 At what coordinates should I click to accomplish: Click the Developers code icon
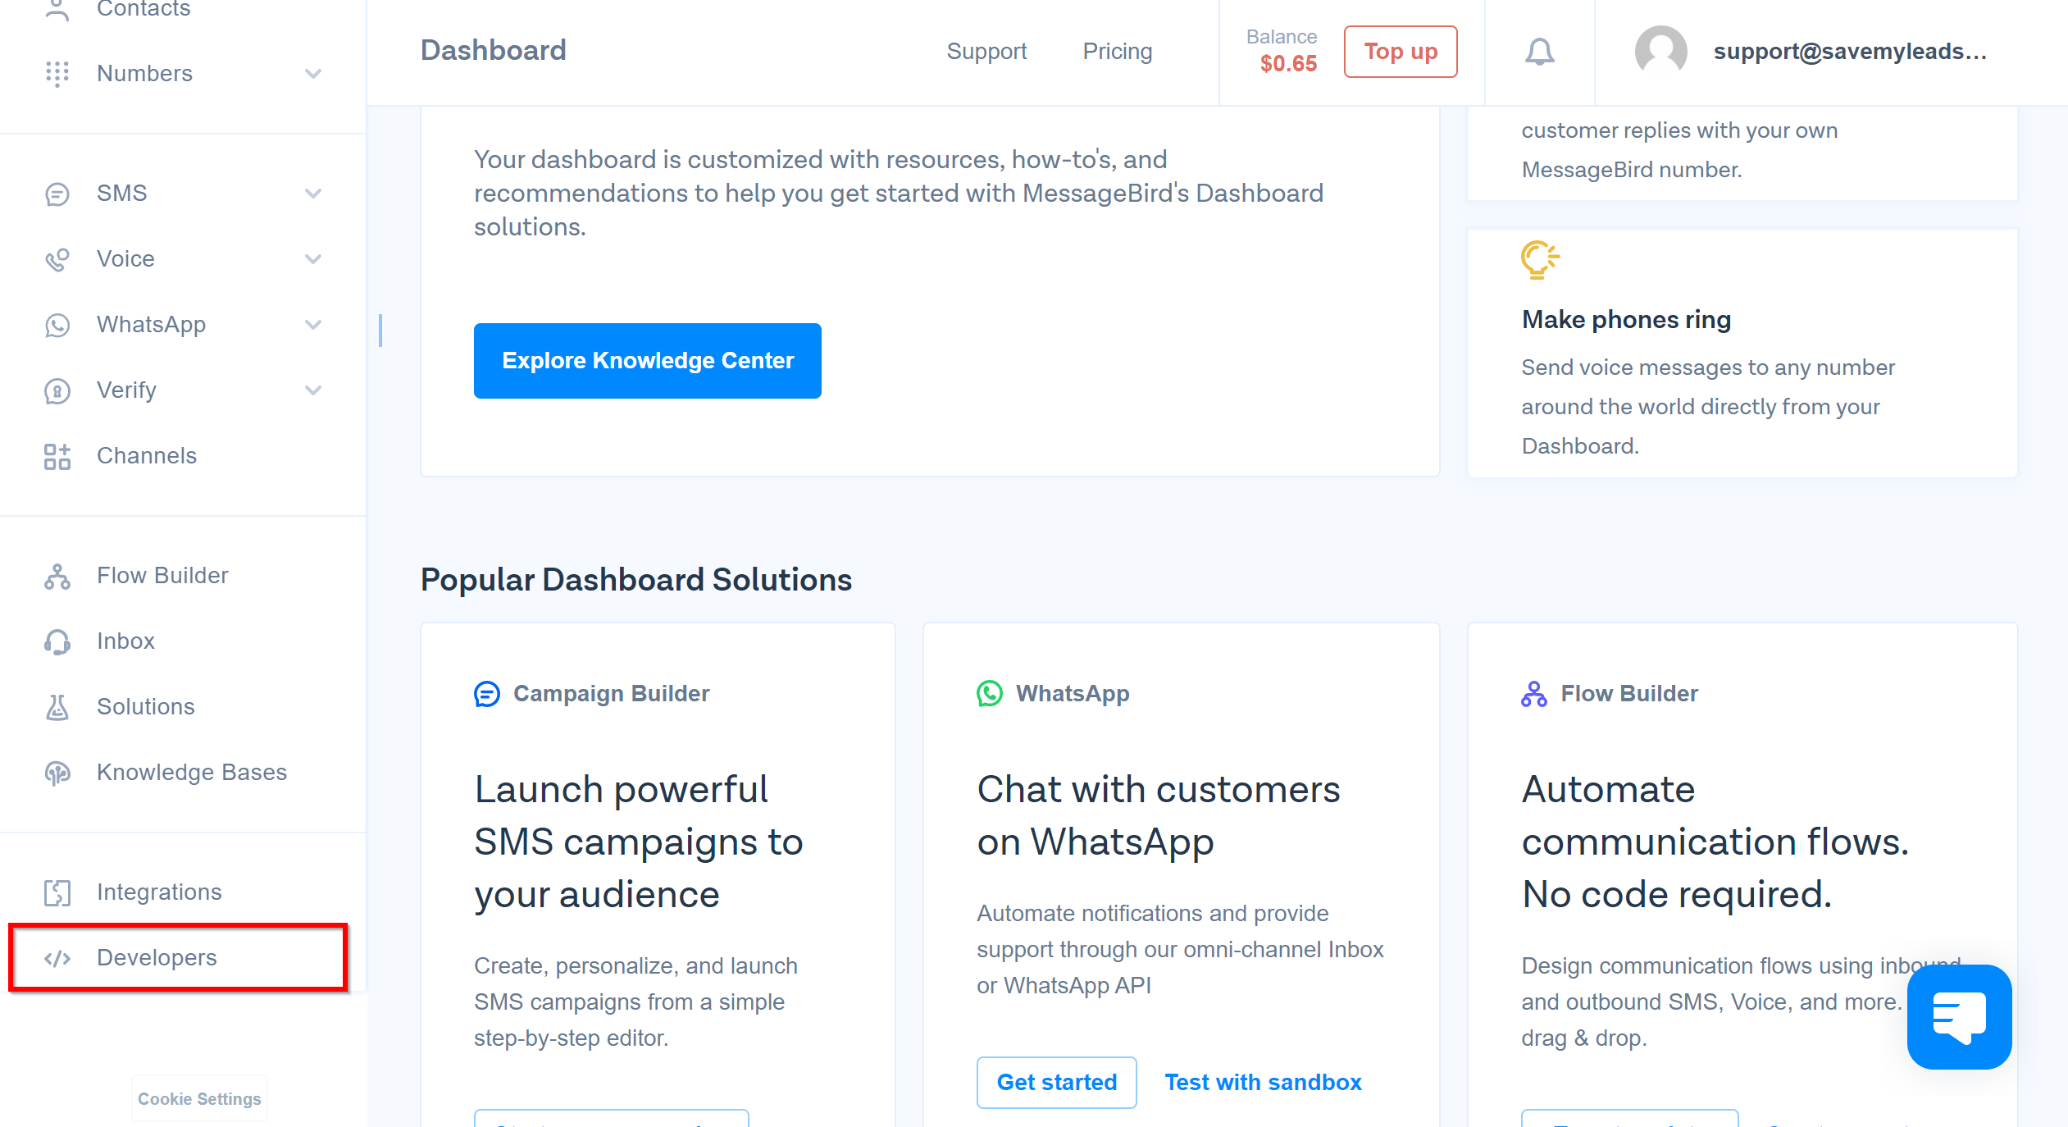pos(57,958)
